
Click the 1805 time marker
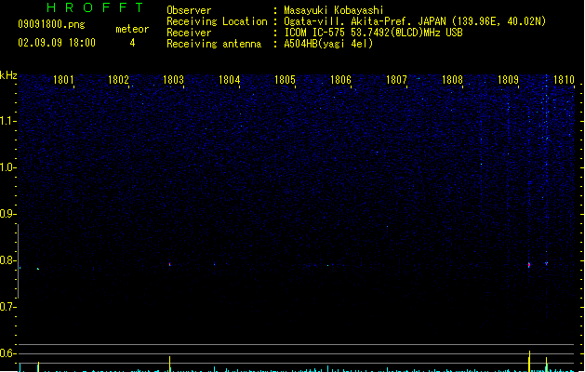[285, 80]
